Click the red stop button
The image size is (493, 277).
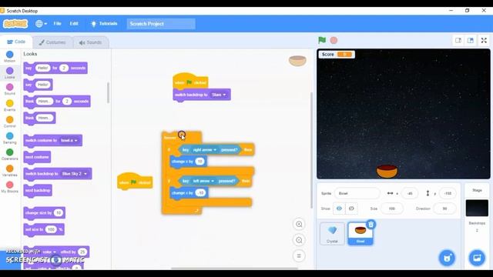[334, 40]
